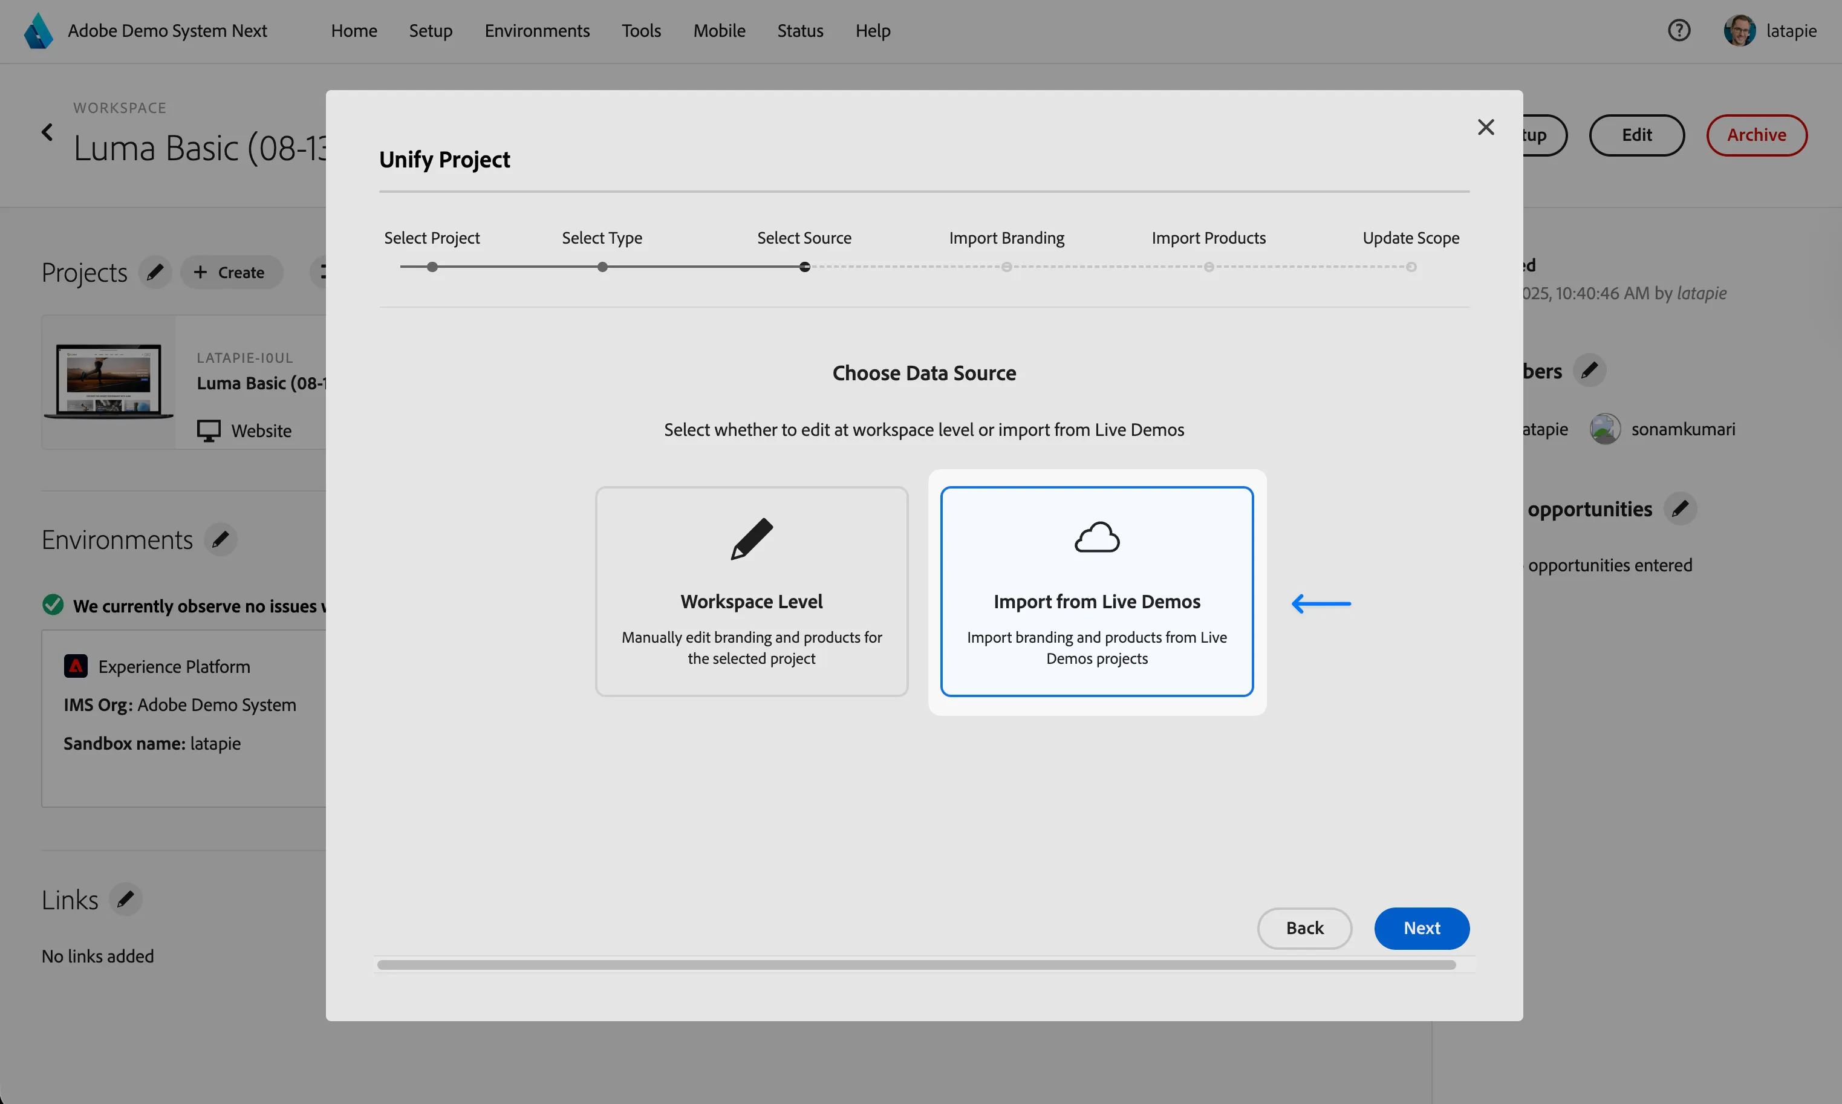Click the Experience Platform Adobe icon
Screen dimensions: 1842x1104
point(76,666)
